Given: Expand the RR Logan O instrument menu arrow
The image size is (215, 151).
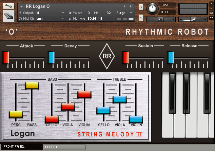Looking at the screenshot, I should point(21,6).
